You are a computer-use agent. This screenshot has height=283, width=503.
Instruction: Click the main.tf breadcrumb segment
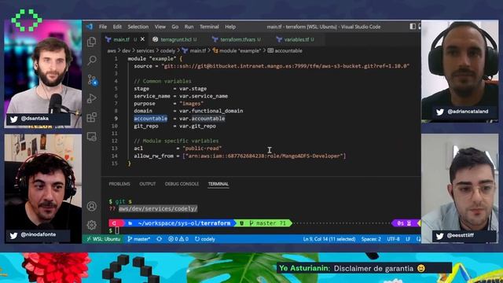(194, 50)
